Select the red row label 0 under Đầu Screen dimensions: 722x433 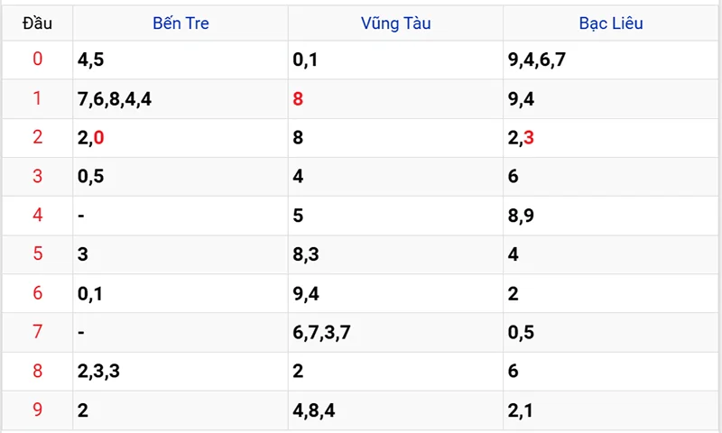click(x=37, y=60)
